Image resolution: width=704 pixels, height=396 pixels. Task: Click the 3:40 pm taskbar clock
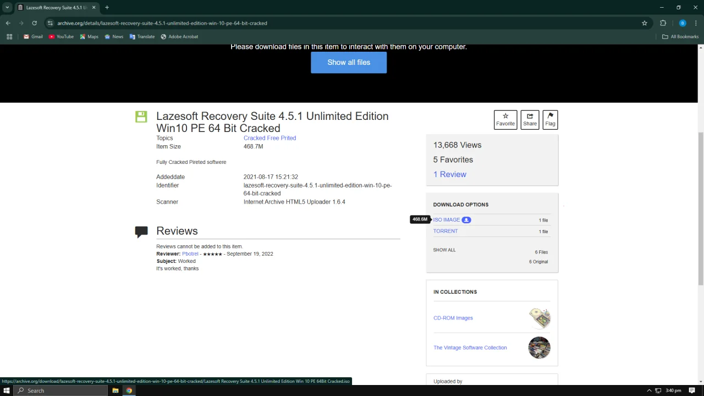(673, 391)
